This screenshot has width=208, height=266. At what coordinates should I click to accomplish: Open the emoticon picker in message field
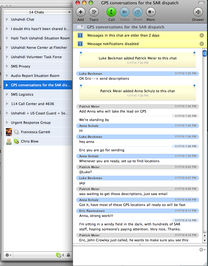point(202,249)
